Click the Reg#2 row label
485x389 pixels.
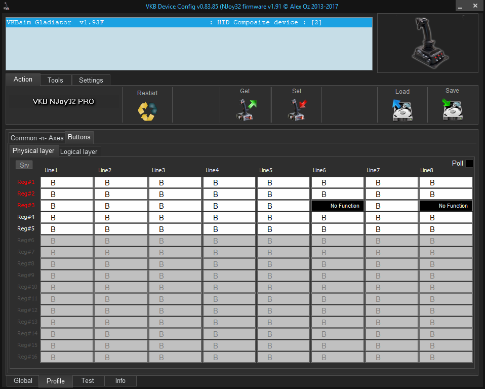point(26,193)
